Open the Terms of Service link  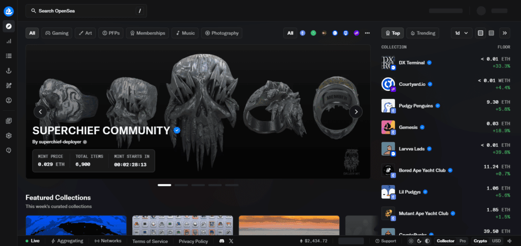tap(150, 241)
